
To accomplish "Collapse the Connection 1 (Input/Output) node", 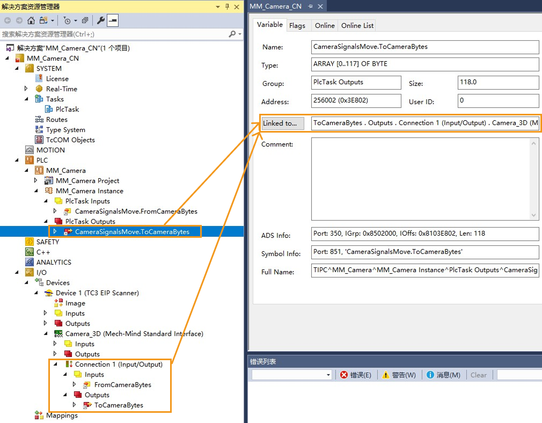I will [x=56, y=364].
